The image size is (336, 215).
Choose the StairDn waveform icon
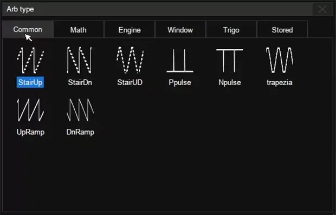pos(80,60)
